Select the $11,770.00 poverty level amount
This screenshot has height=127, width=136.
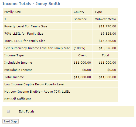(107, 26)
